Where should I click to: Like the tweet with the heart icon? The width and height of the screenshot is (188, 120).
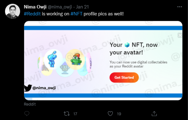(110, 113)
